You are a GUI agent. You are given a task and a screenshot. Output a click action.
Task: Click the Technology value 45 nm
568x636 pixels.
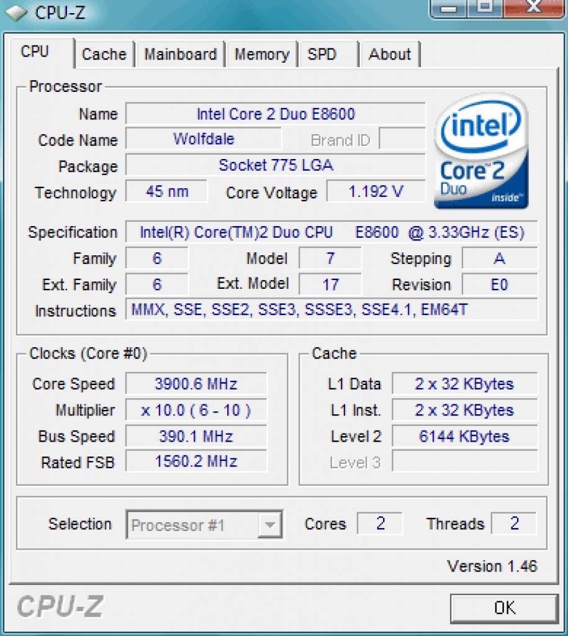(x=166, y=191)
